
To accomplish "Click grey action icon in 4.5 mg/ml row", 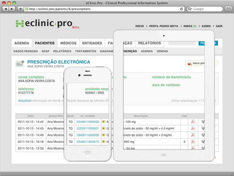I will click(203, 128).
